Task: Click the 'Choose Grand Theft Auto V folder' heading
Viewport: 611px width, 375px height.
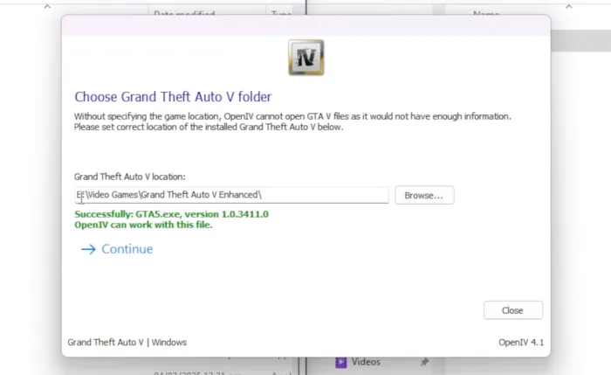Action: [x=173, y=97]
